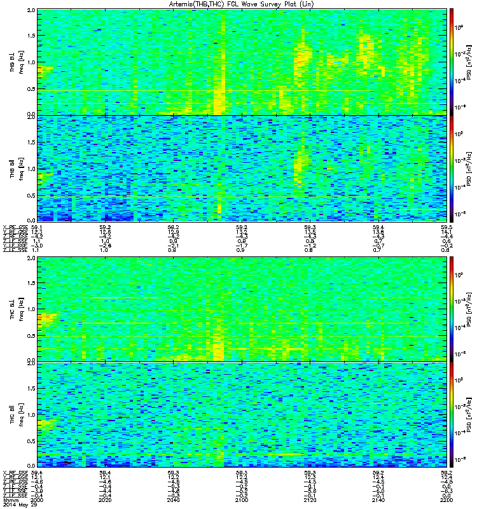Click the '2040' time tick label
Viewport: 477px width, 509px height.
(x=173, y=500)
